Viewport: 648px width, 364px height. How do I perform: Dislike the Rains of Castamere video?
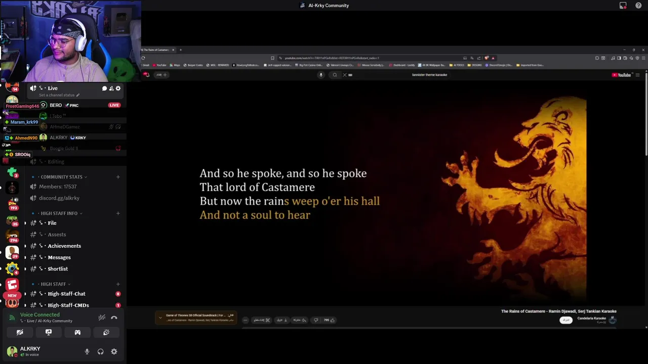[x=316, y=320]
